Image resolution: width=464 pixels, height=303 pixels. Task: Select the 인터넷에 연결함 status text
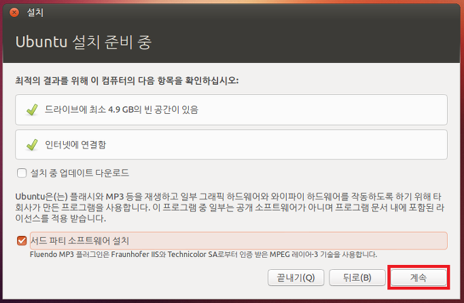point(75,144)
